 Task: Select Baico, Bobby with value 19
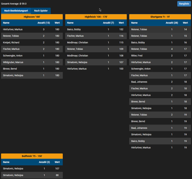(x=160, y=141)
